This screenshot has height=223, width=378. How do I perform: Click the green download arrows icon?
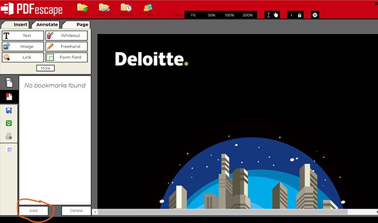click(9, 123)
